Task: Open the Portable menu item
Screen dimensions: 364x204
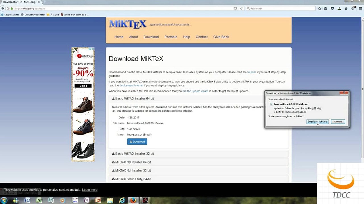Action: [171, 37]
